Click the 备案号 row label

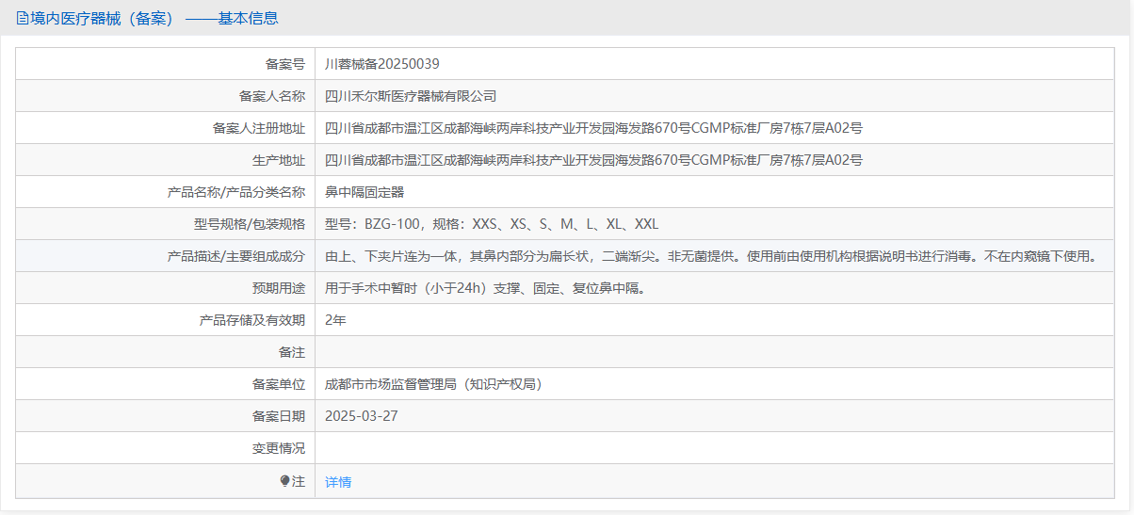285,64
